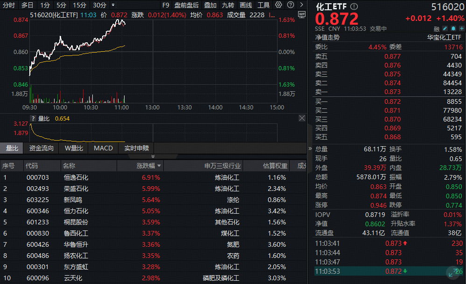
Task: Click the help question-mark icon
Action: pyautogui.click(x=291, y=5)
